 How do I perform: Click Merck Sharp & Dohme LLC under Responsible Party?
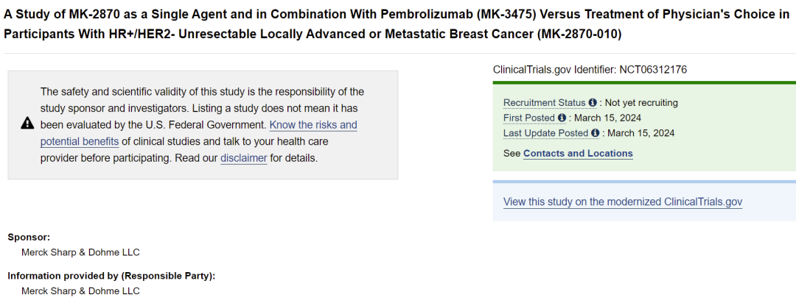coord(80,291)
